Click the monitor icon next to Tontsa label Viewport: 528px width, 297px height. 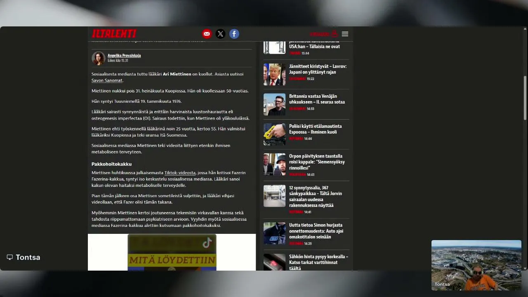click(9, 257)
